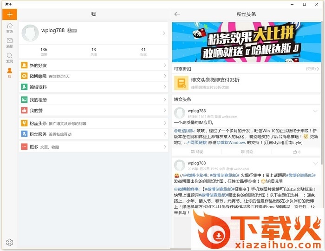Click the 更多 red dots icon
Screen dimensions: 325x251
pos(24,147)
